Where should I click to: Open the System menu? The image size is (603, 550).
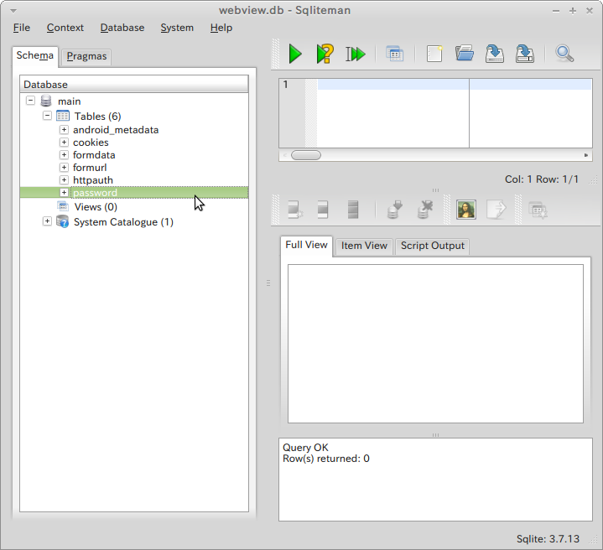[177, 28]
